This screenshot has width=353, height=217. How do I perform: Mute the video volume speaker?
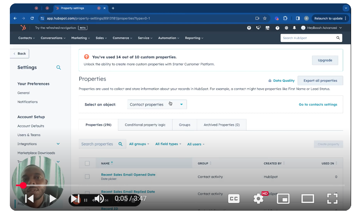(x=98, y=199)
